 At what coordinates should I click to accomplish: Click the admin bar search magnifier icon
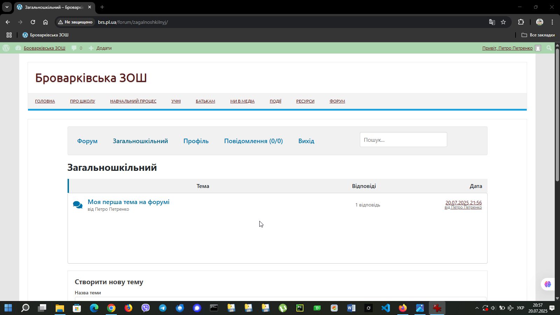(549, 48)
